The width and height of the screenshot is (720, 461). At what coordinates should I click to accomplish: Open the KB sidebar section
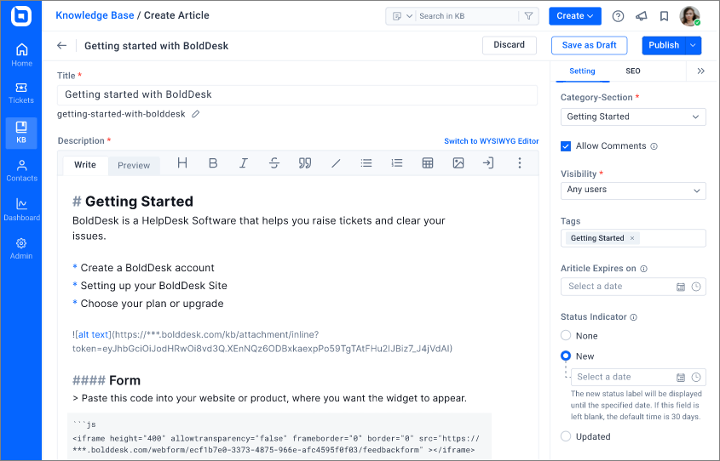pos(21,133)
